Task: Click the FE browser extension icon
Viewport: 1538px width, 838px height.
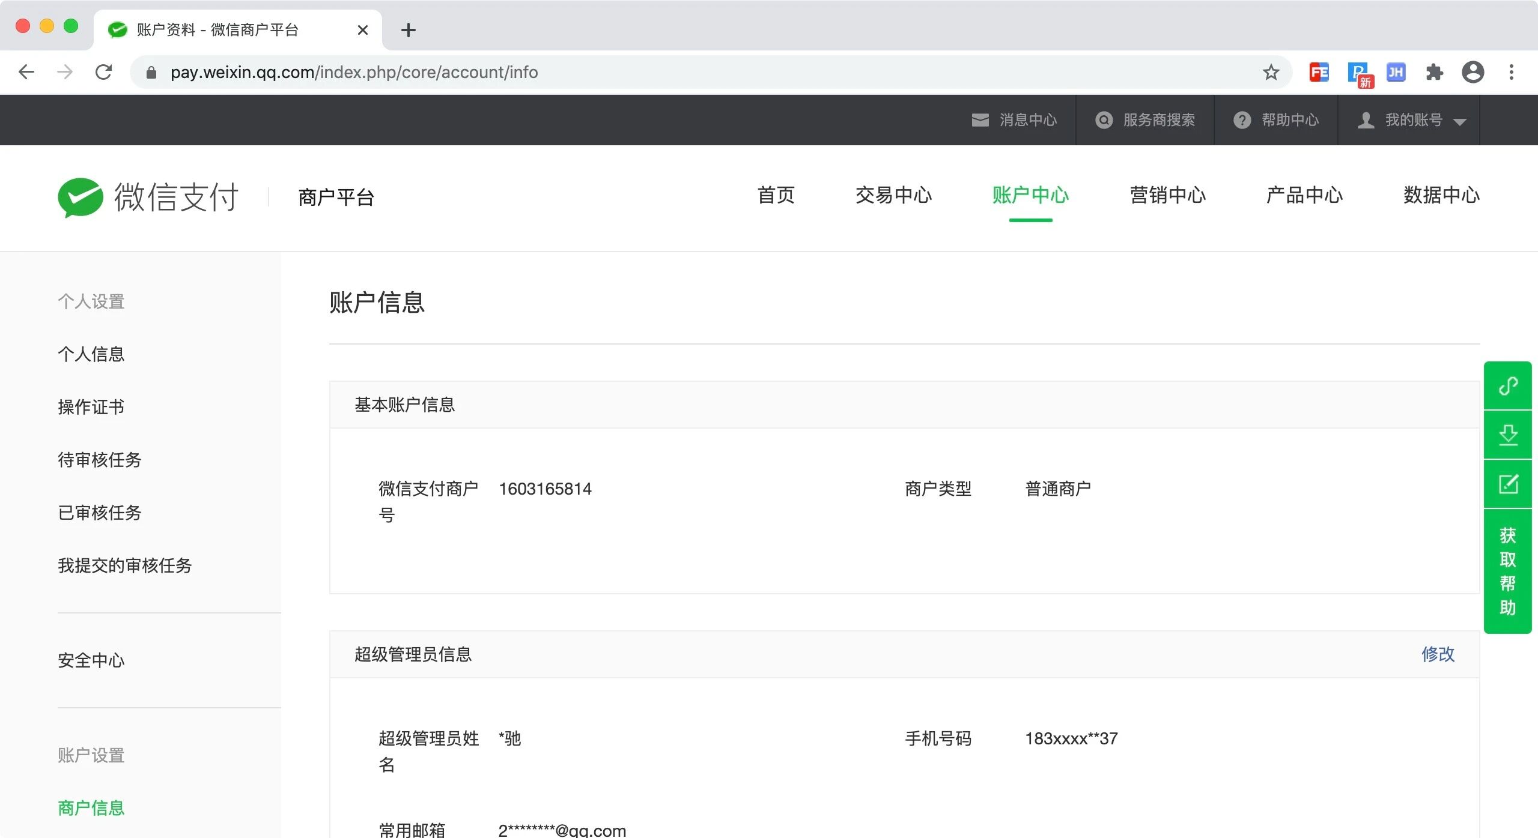Action: [x=1319, y=73]
